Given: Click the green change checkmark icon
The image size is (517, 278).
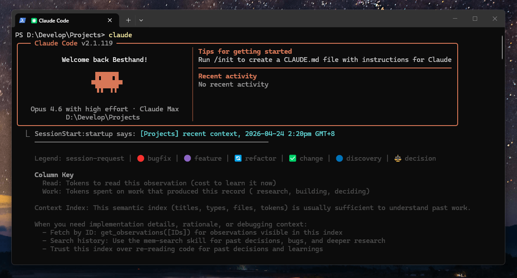Looking at the screenshot, I should (x=292, y=158).
